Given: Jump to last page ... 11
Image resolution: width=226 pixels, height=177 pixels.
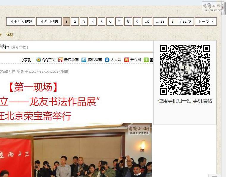Looking at the screenshot, I should 160,21.
